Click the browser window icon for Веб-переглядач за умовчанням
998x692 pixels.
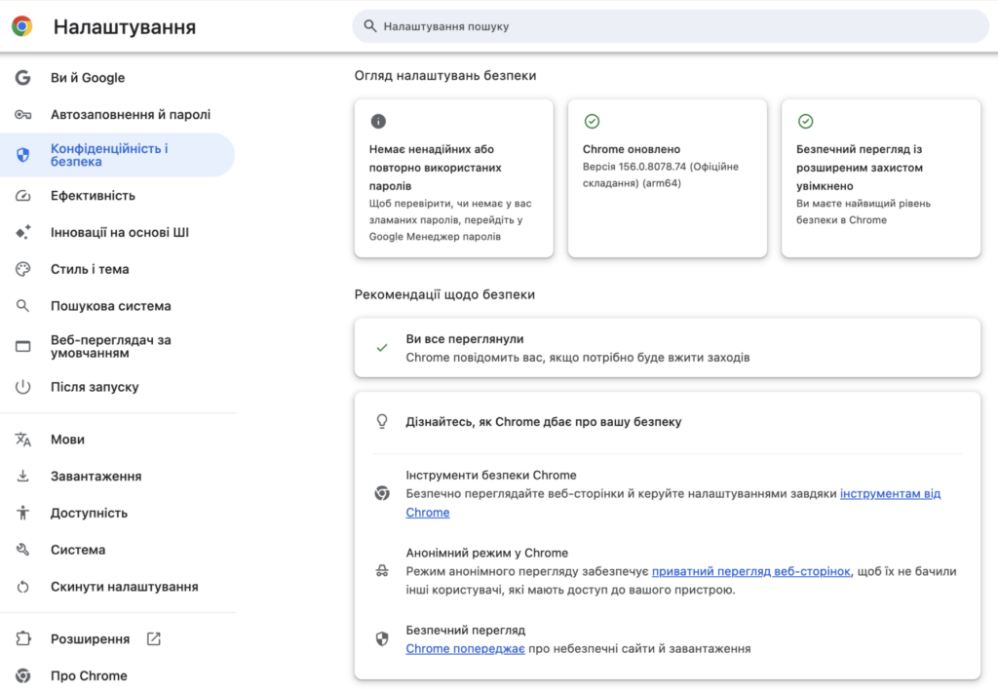click(x=23, y=346)
